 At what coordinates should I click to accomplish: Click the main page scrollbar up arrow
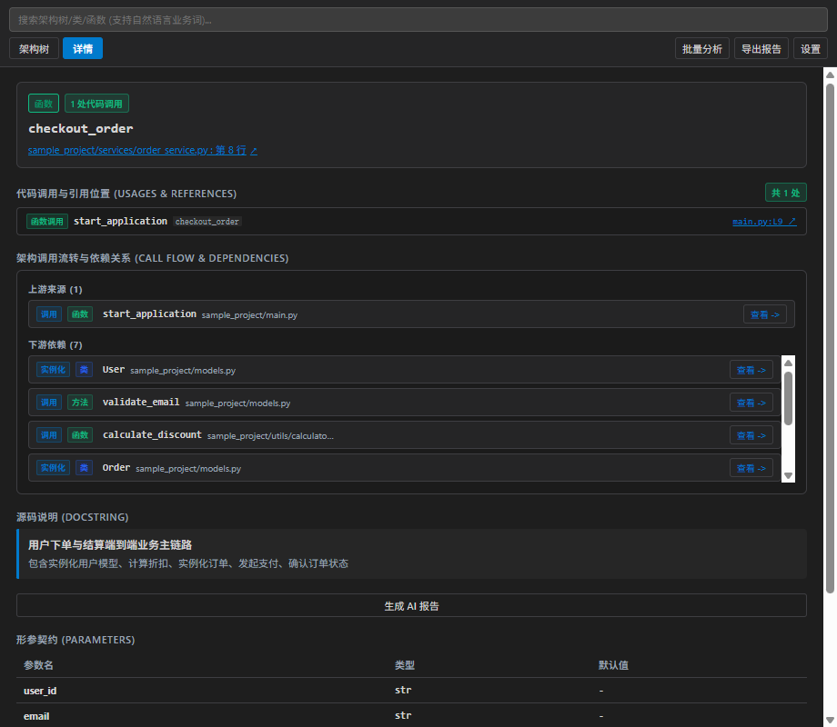[x=830, y=75]
